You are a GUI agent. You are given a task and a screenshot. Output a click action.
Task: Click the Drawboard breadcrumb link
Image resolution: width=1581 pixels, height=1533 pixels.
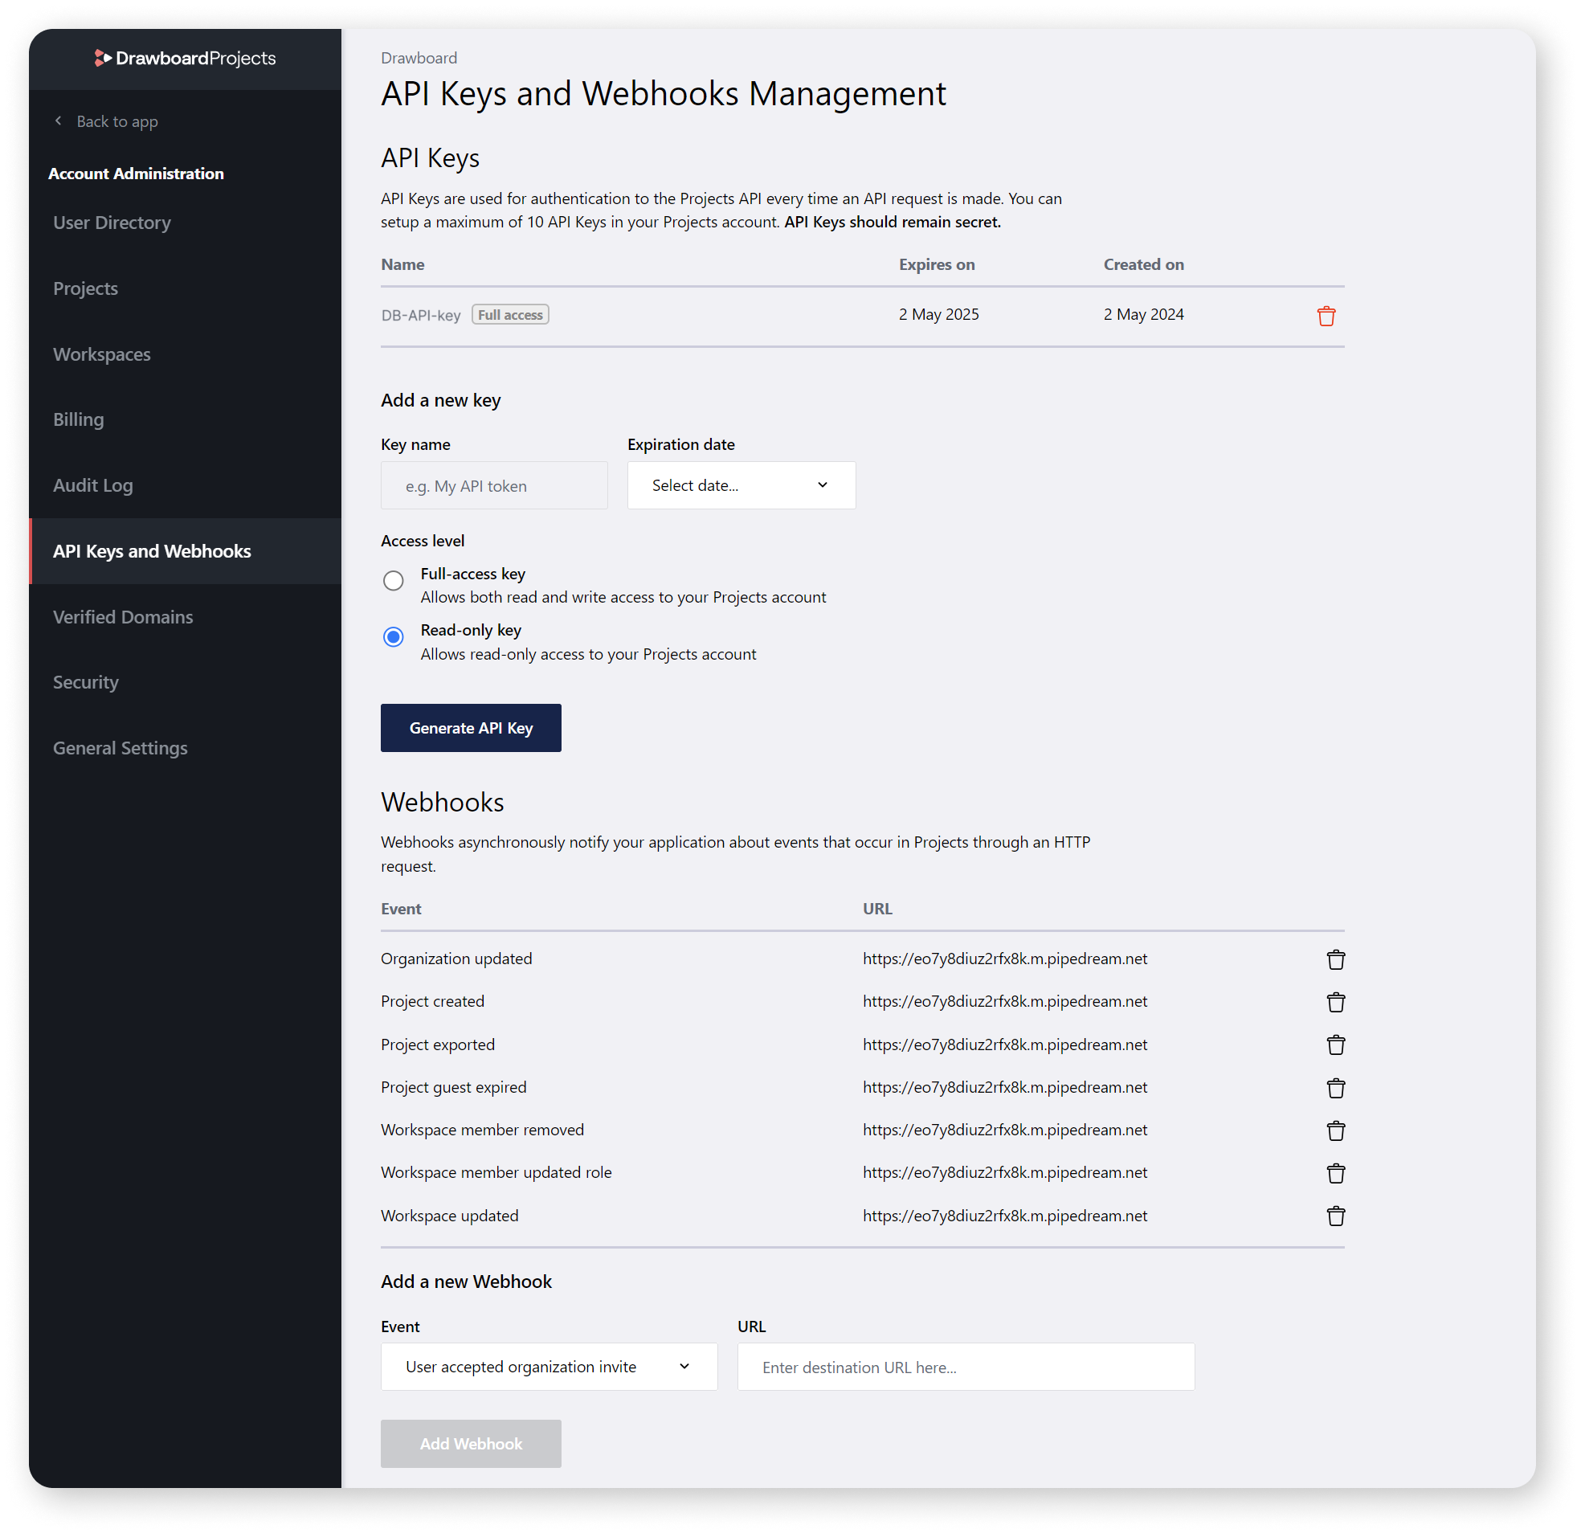(x=419, y=58)
